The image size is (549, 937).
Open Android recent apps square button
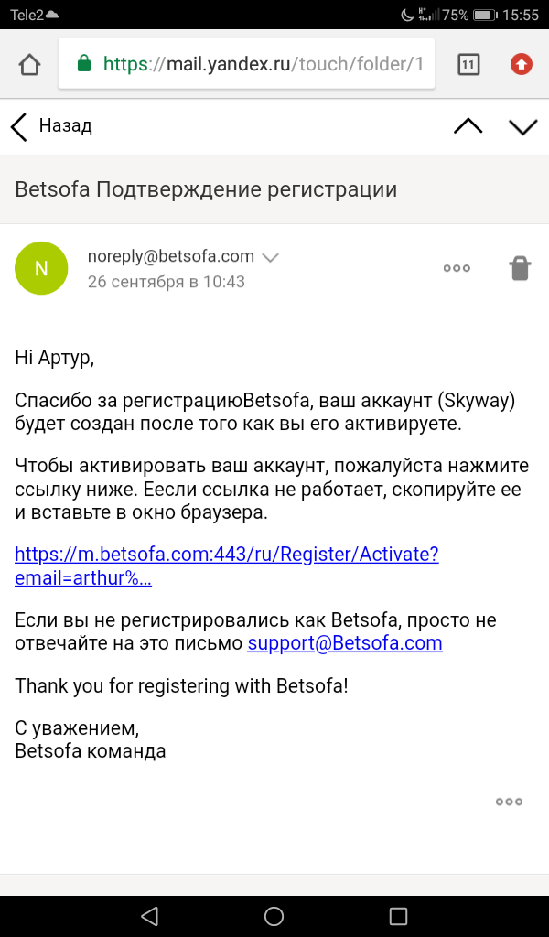point(398,915)
